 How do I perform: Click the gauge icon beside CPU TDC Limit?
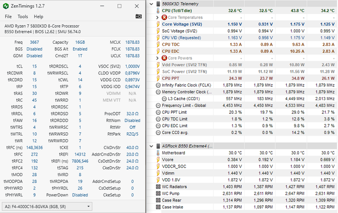[x=158, y=119]
